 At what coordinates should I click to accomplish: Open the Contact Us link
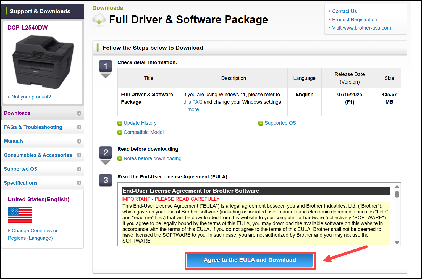[344, 11]
